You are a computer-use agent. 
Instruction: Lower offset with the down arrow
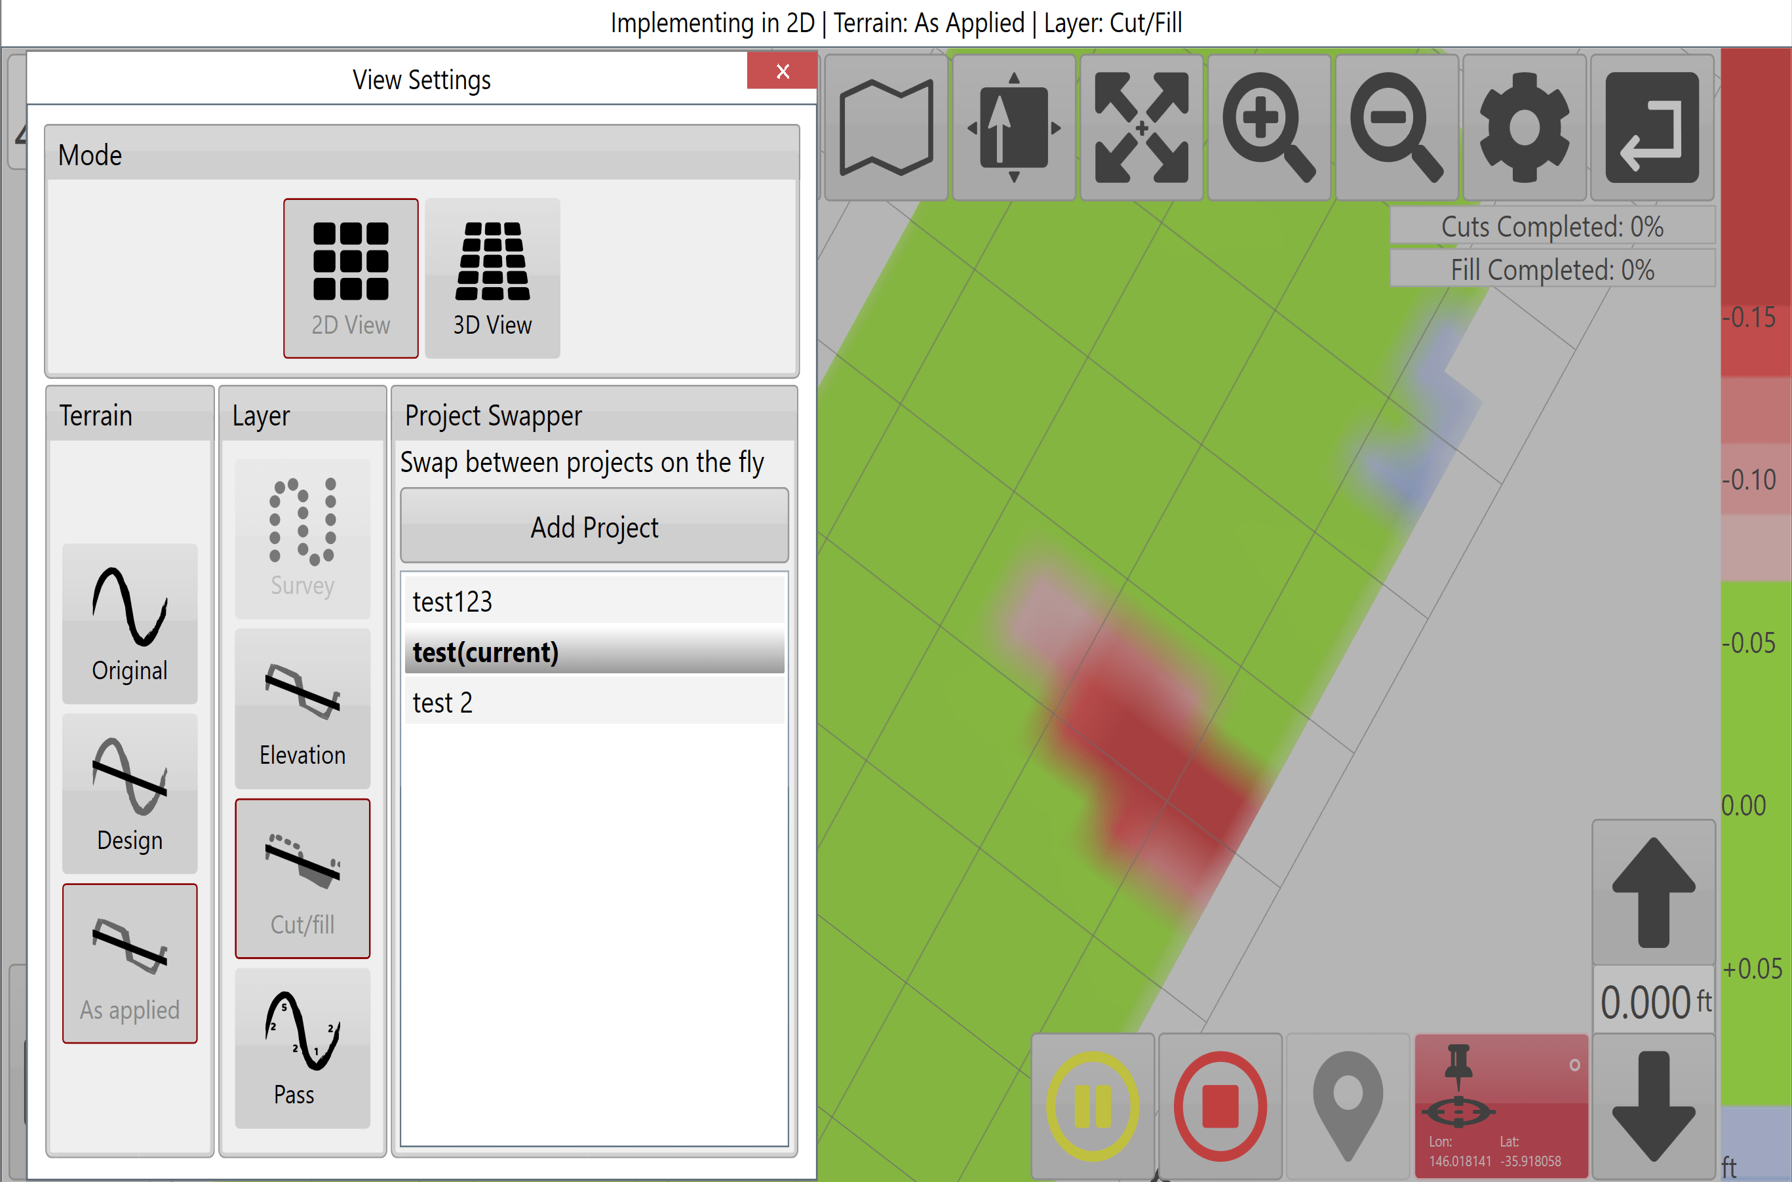(1653, 1106)
